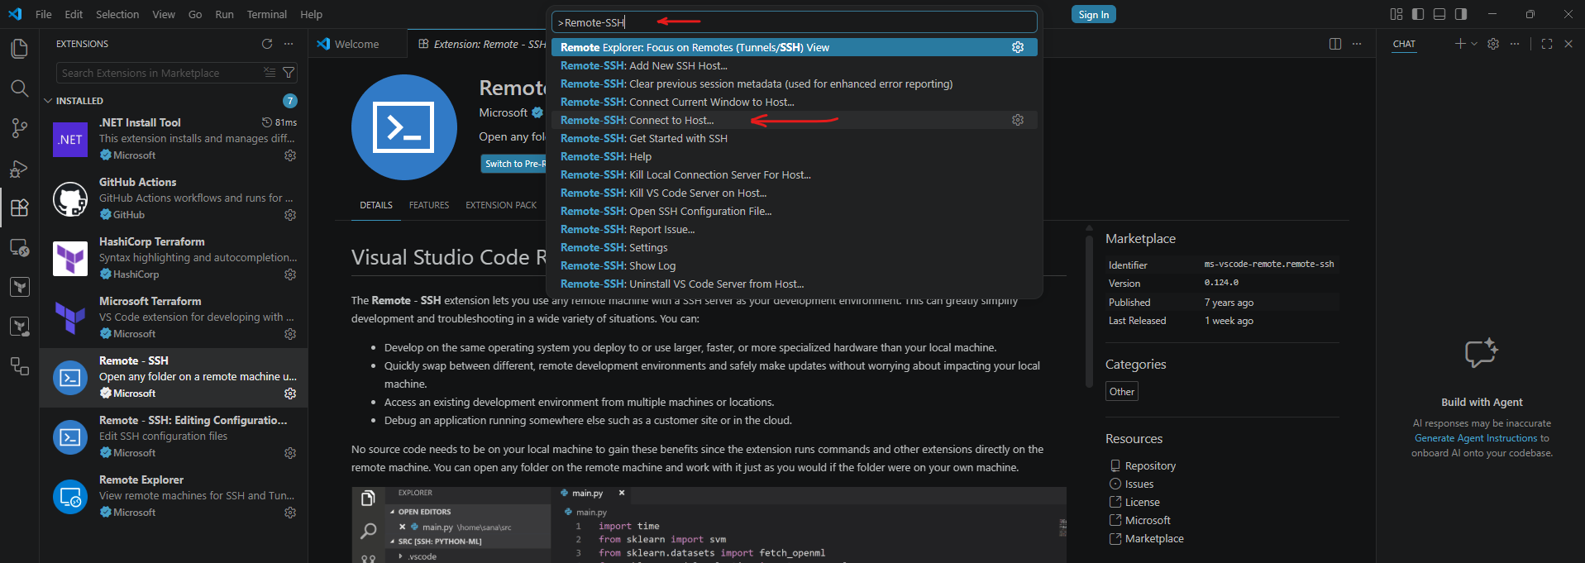Open the Terminal menu

pyautogui.click(x=267, y=14)
